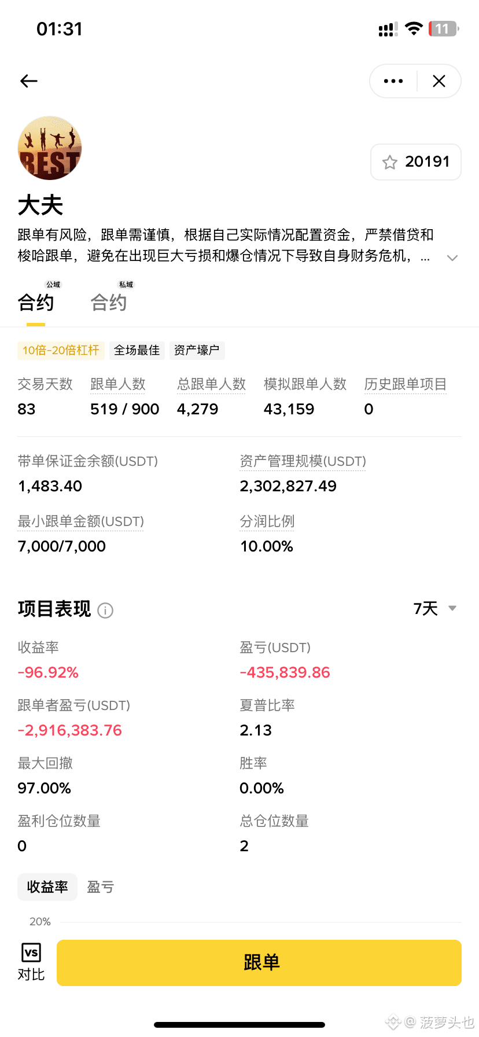
Task: Open the 7天 time range dropdown
Action: tap(435, 608)
